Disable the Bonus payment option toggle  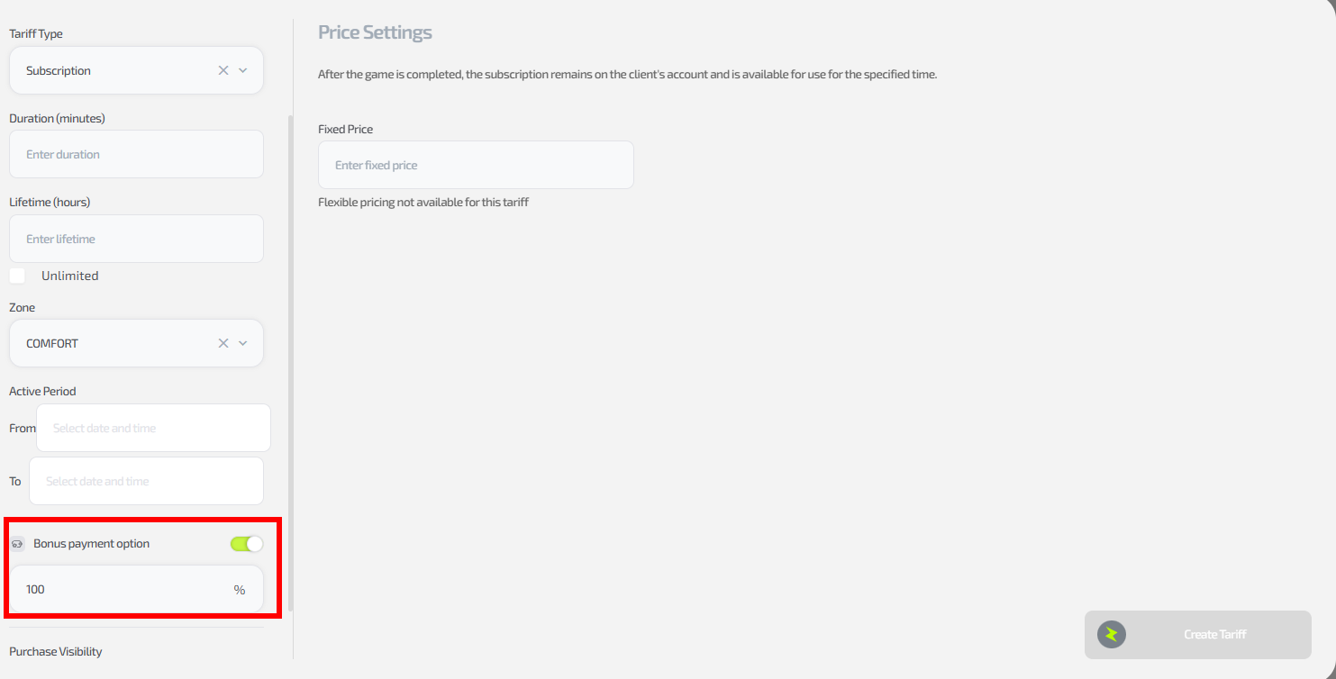click(246, 544)
